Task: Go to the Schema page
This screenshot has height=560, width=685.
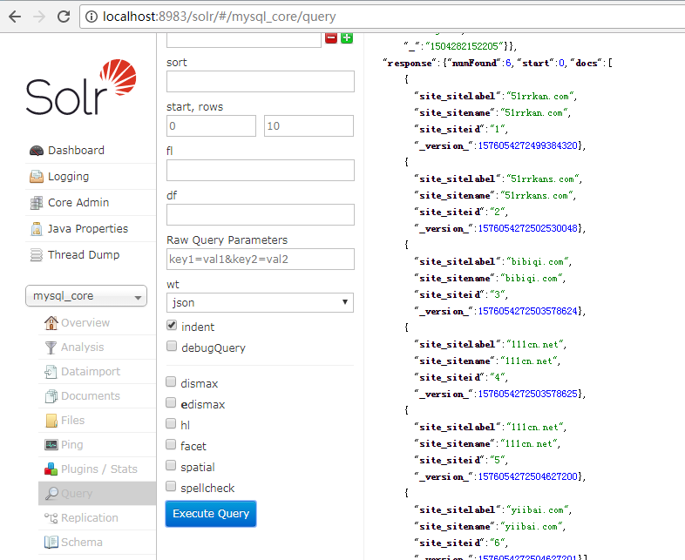Action: click(x=81, y=543)
